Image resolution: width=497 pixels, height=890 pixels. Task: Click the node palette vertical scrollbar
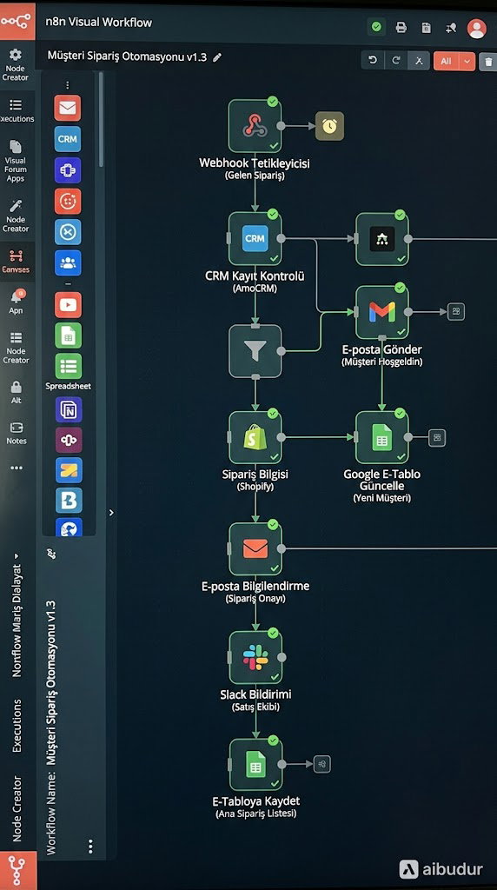coord(101,119)
